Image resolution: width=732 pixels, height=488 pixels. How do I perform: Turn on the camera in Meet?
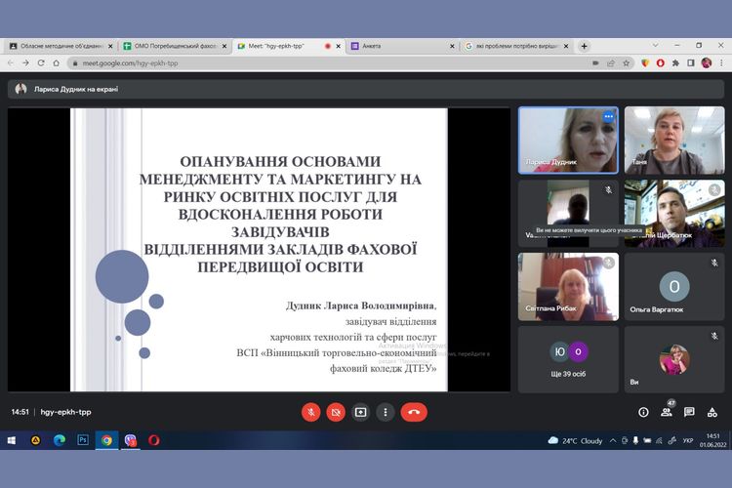(336, 412)
